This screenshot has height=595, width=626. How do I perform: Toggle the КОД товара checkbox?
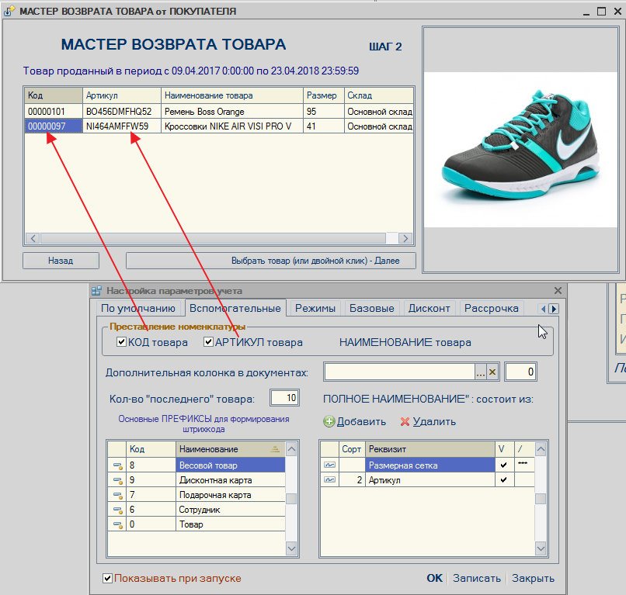tap(121, 342)
